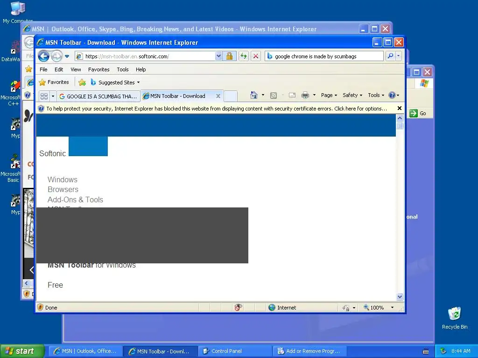The height and width of the screenshot is (358, 478).
Task: Dismiss the information bar with X
Action: 400,108
